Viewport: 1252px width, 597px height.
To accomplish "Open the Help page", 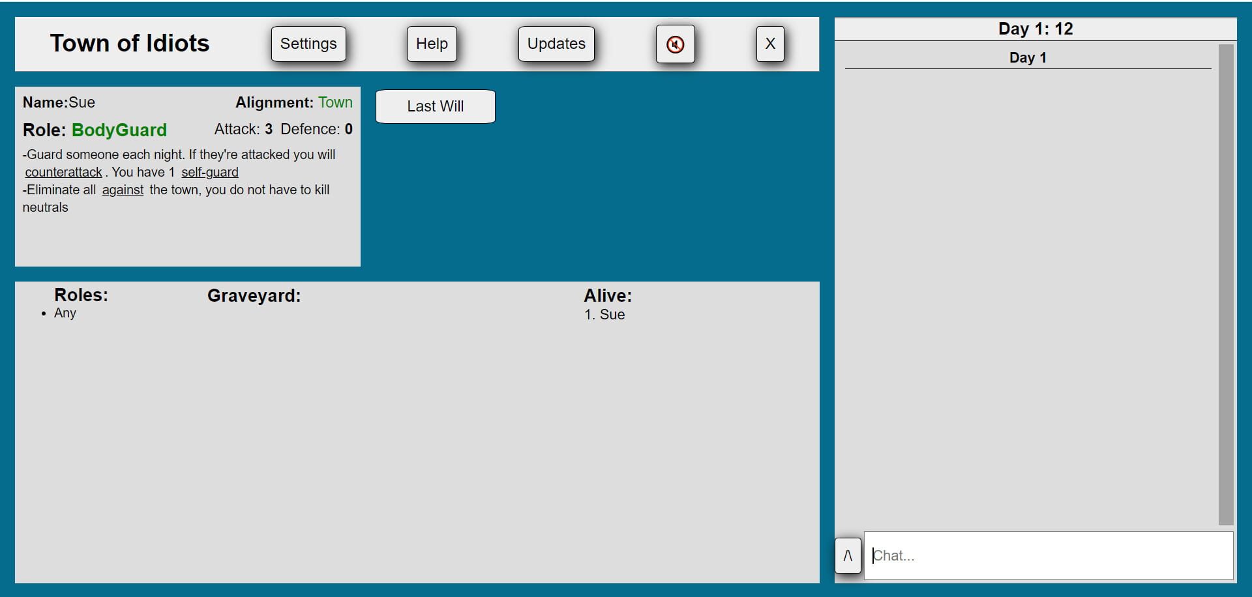I will [x=432, y=44].
